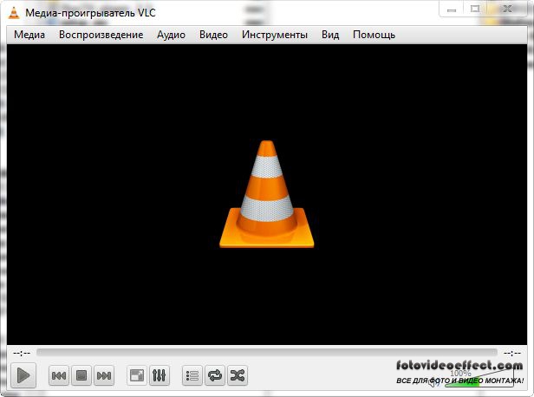
Task: Click the black video display area
Action: [267, 194]
